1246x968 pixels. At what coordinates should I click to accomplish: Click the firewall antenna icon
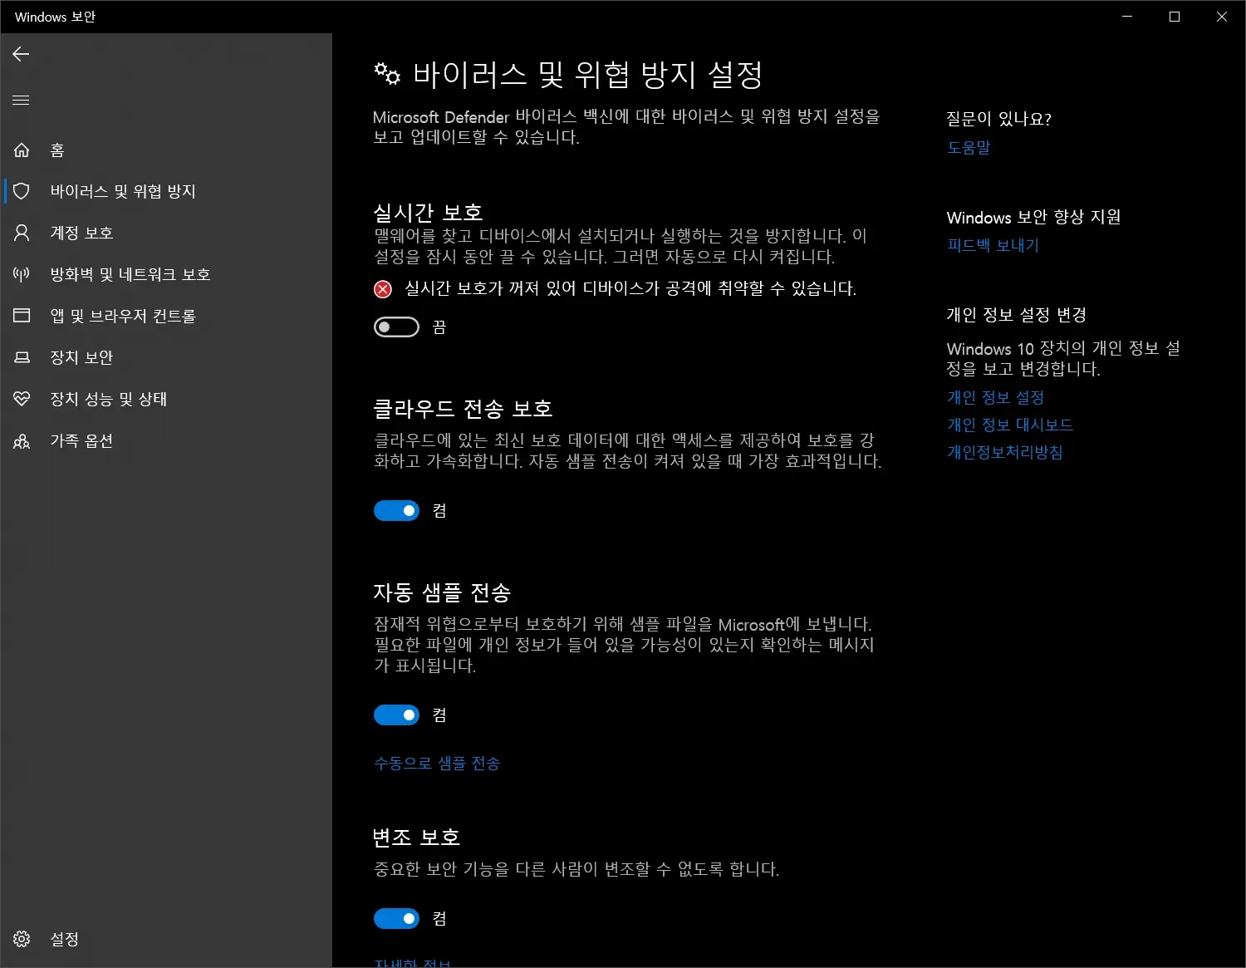pyautogui.click(x=22, y=274)
